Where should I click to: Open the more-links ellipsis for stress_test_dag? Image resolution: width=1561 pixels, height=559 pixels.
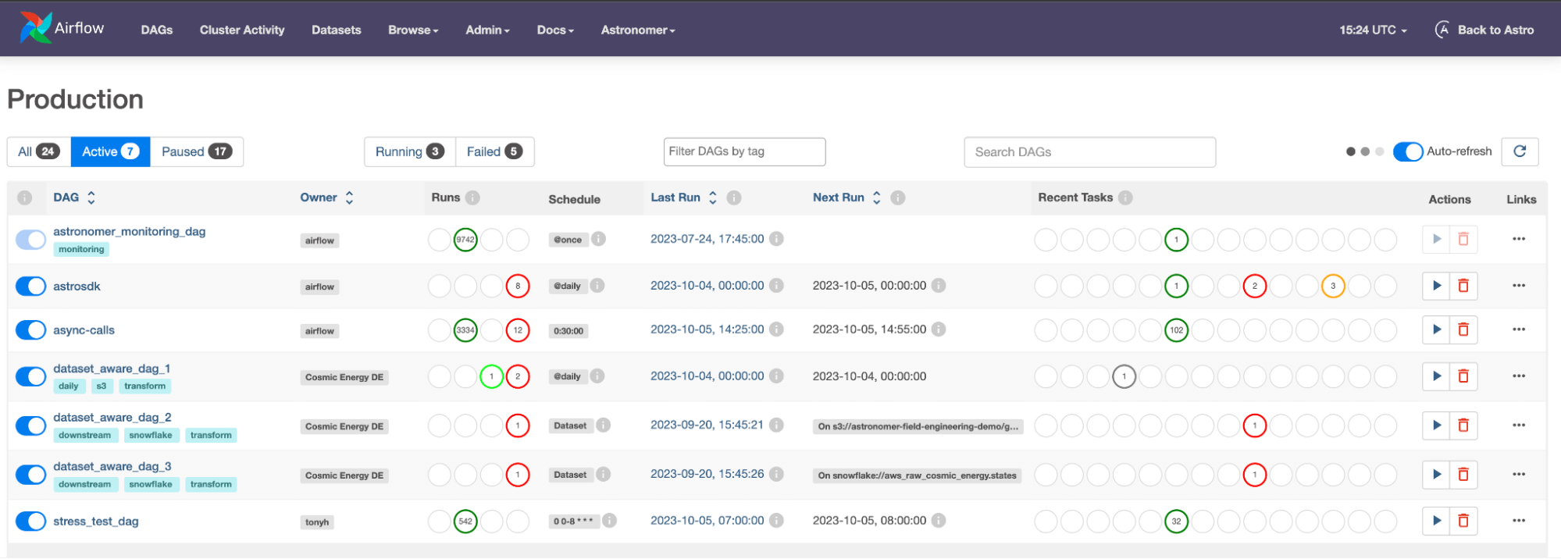[1518, 521]
